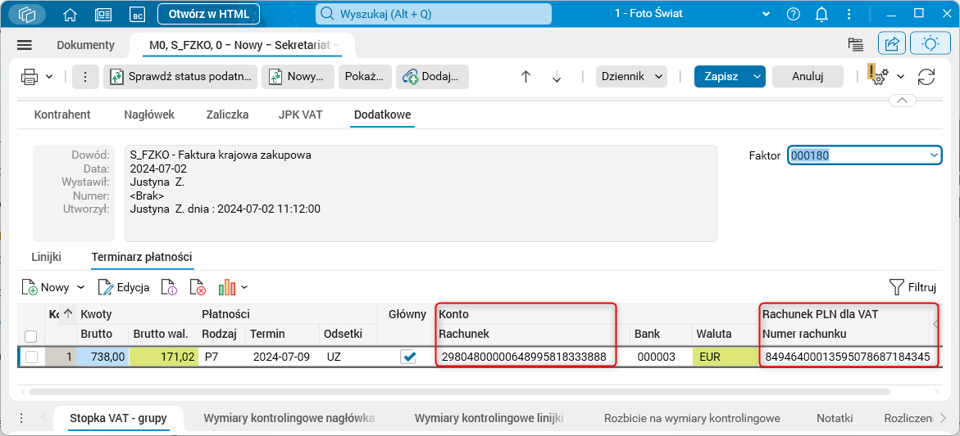Screen dimensions: 960x436
Task: Click the Brutto cell 738,00
Action: pyautogui.click(x=102, y=357)
